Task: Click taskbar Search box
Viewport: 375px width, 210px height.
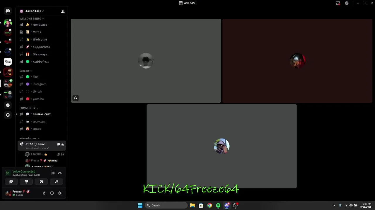Action: tap(166, 205)
